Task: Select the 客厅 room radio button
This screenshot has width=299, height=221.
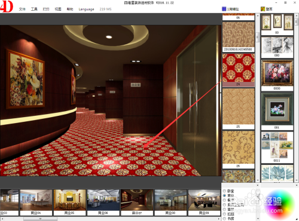Action: (224, 209)
